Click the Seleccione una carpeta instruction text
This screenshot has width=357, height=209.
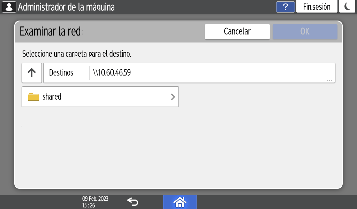point(76,54)
